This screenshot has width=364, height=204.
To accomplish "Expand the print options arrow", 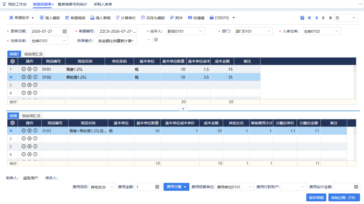I will click(234, 18).
